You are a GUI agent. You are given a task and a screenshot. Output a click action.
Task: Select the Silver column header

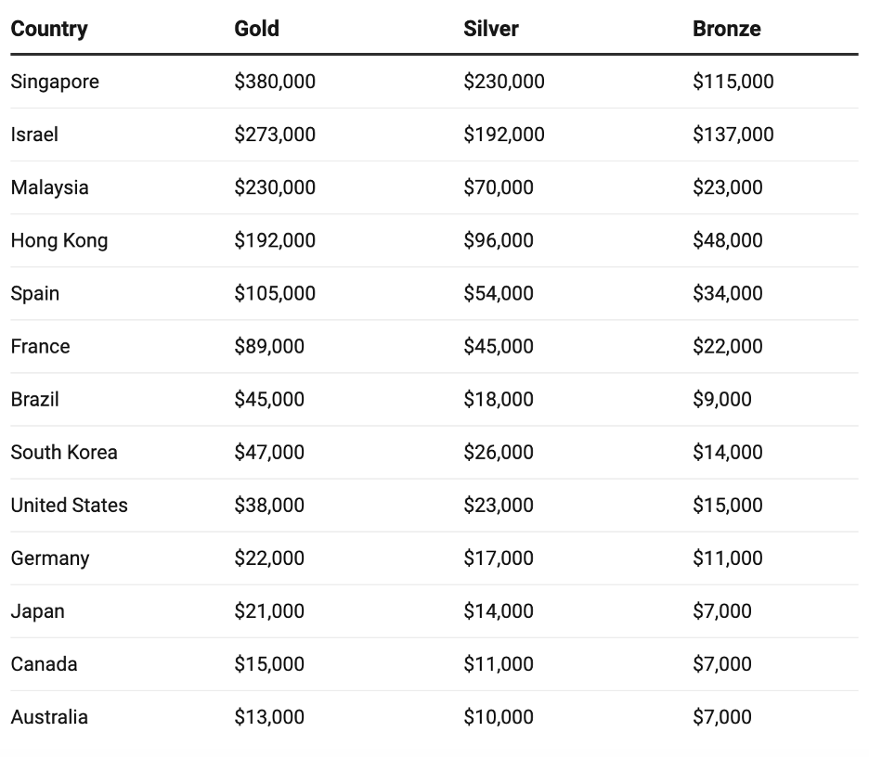[x=490, y=29]
